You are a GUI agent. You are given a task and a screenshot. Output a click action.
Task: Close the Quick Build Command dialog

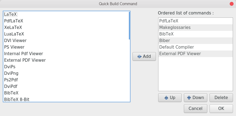[x=231, y=4]
